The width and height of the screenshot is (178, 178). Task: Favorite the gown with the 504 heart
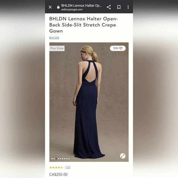pyautogui.click(x=118, y=48)
